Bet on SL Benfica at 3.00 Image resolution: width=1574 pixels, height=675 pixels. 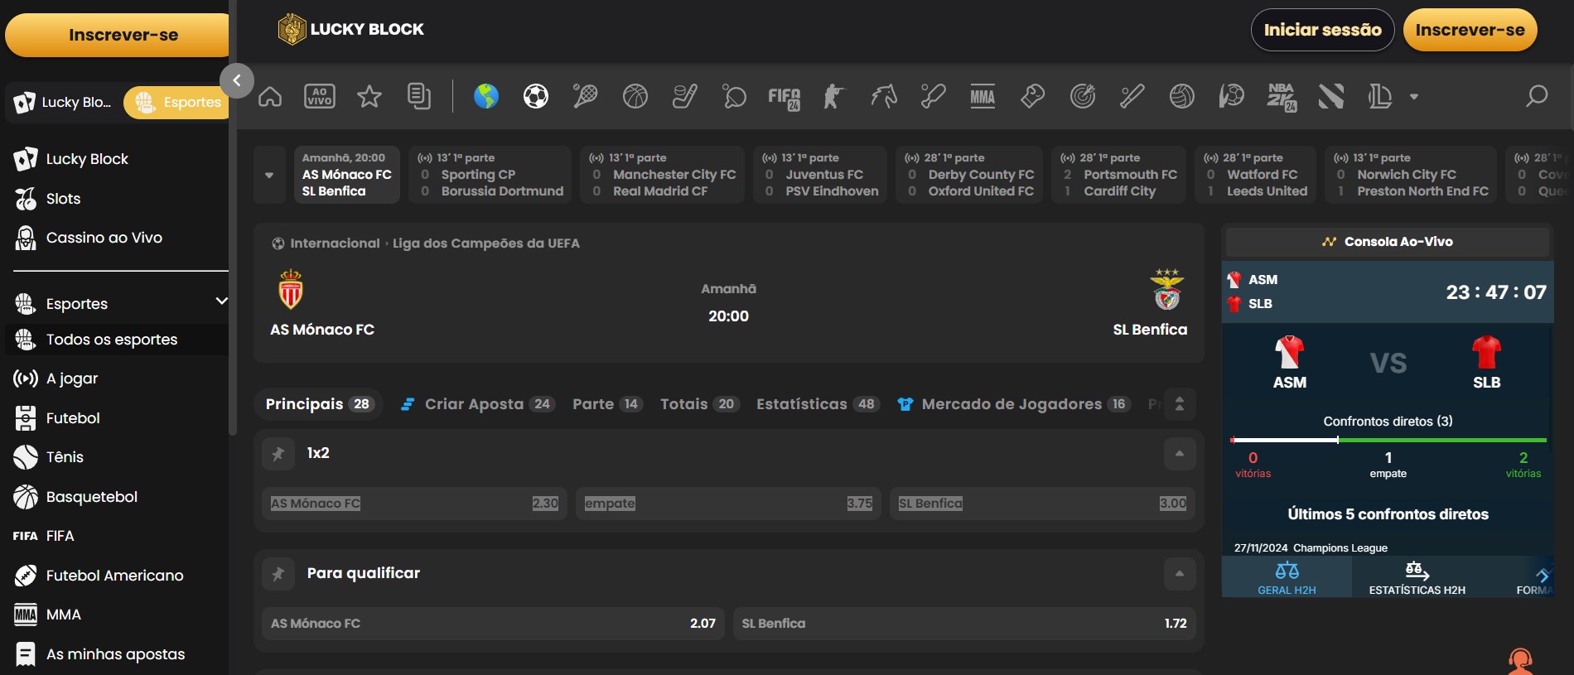(x=1042, y=504)
